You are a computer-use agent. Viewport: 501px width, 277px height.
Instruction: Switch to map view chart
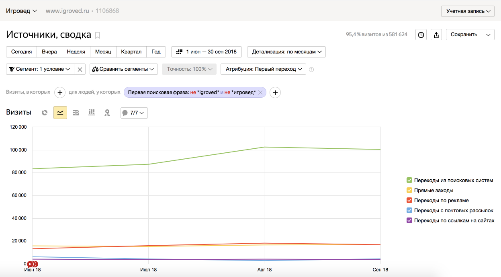point(107,113)
